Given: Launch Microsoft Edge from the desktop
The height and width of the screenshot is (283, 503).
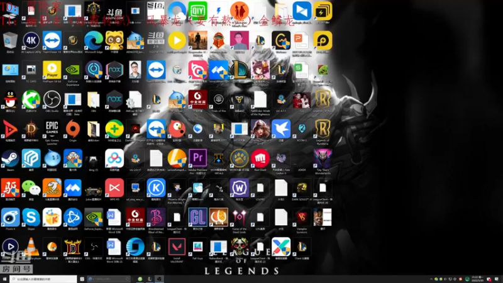Looking at the screenshot, I should tap(93, 40).
